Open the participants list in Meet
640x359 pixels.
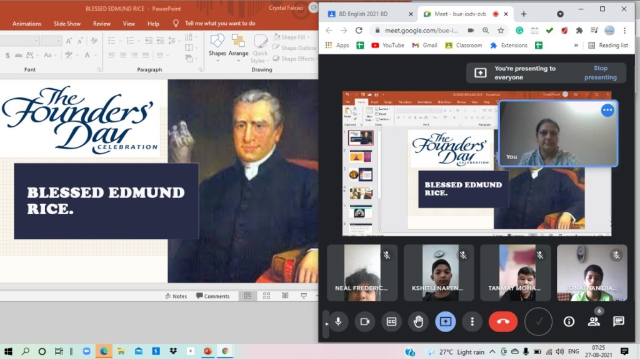[594, 322]
